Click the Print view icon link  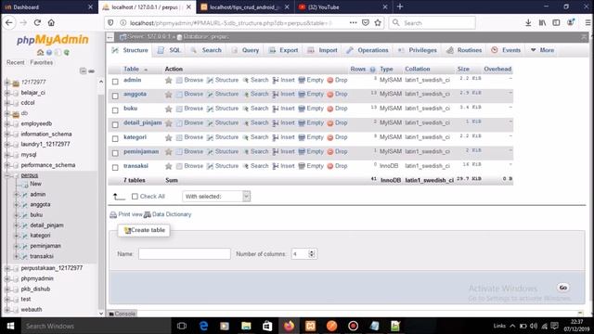(x=126, y=214)
